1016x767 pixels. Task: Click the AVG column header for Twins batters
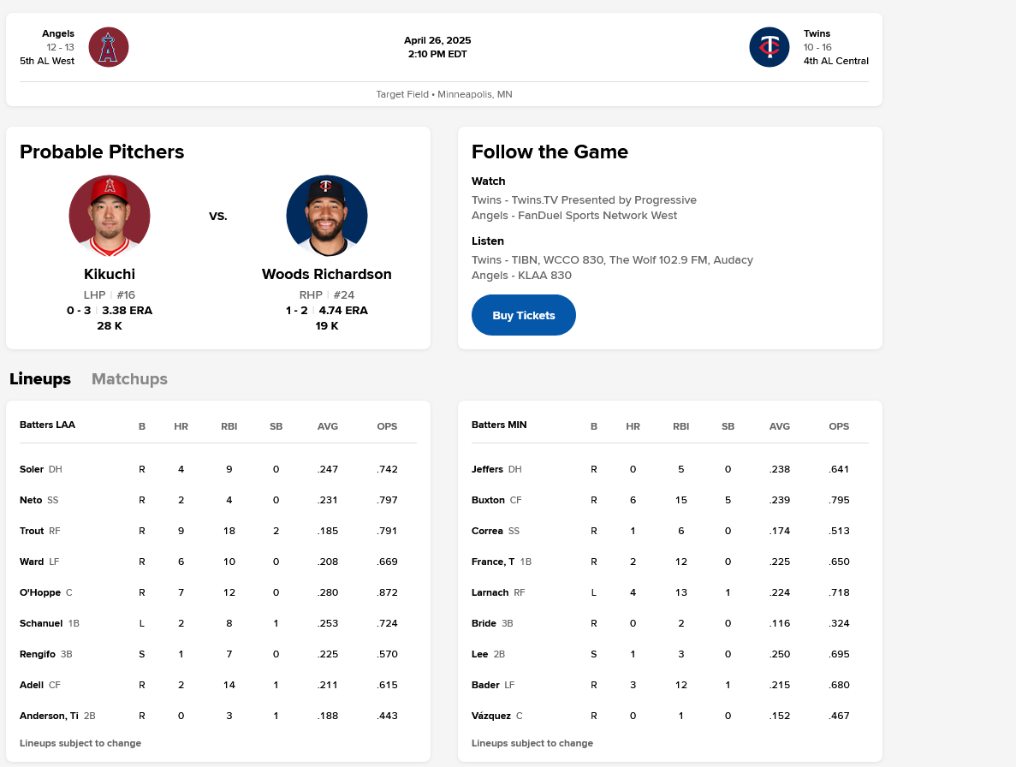pyautogui.click(x=780, y=426)
